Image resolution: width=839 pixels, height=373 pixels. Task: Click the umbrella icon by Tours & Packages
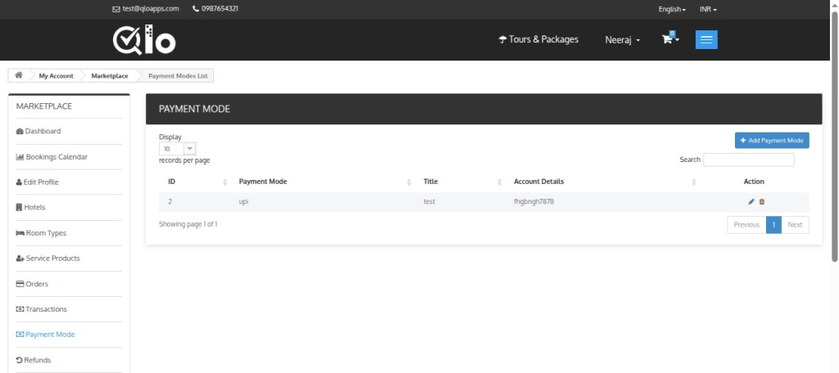coord(502,39)
